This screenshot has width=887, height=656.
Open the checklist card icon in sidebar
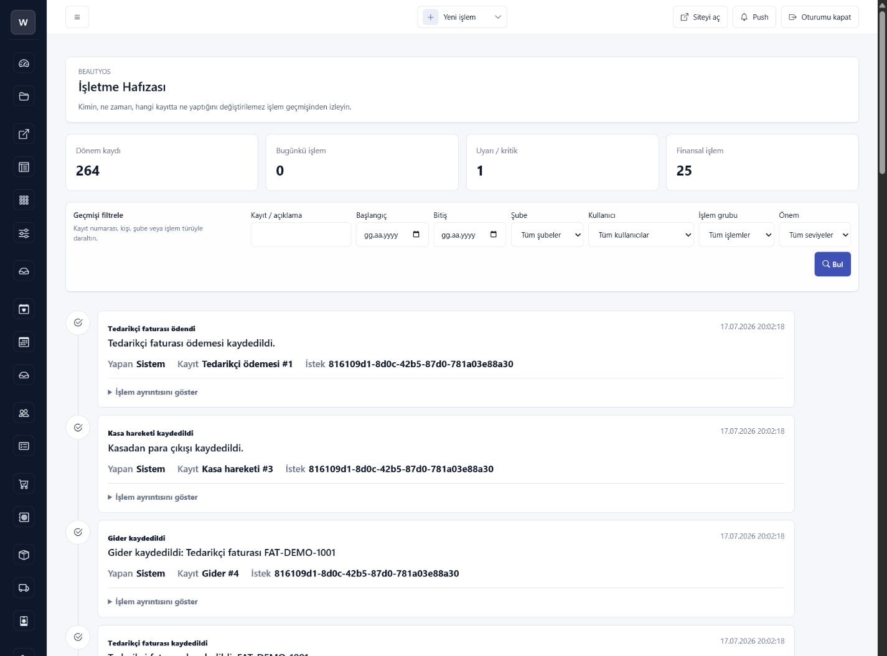tap(24, 446)
